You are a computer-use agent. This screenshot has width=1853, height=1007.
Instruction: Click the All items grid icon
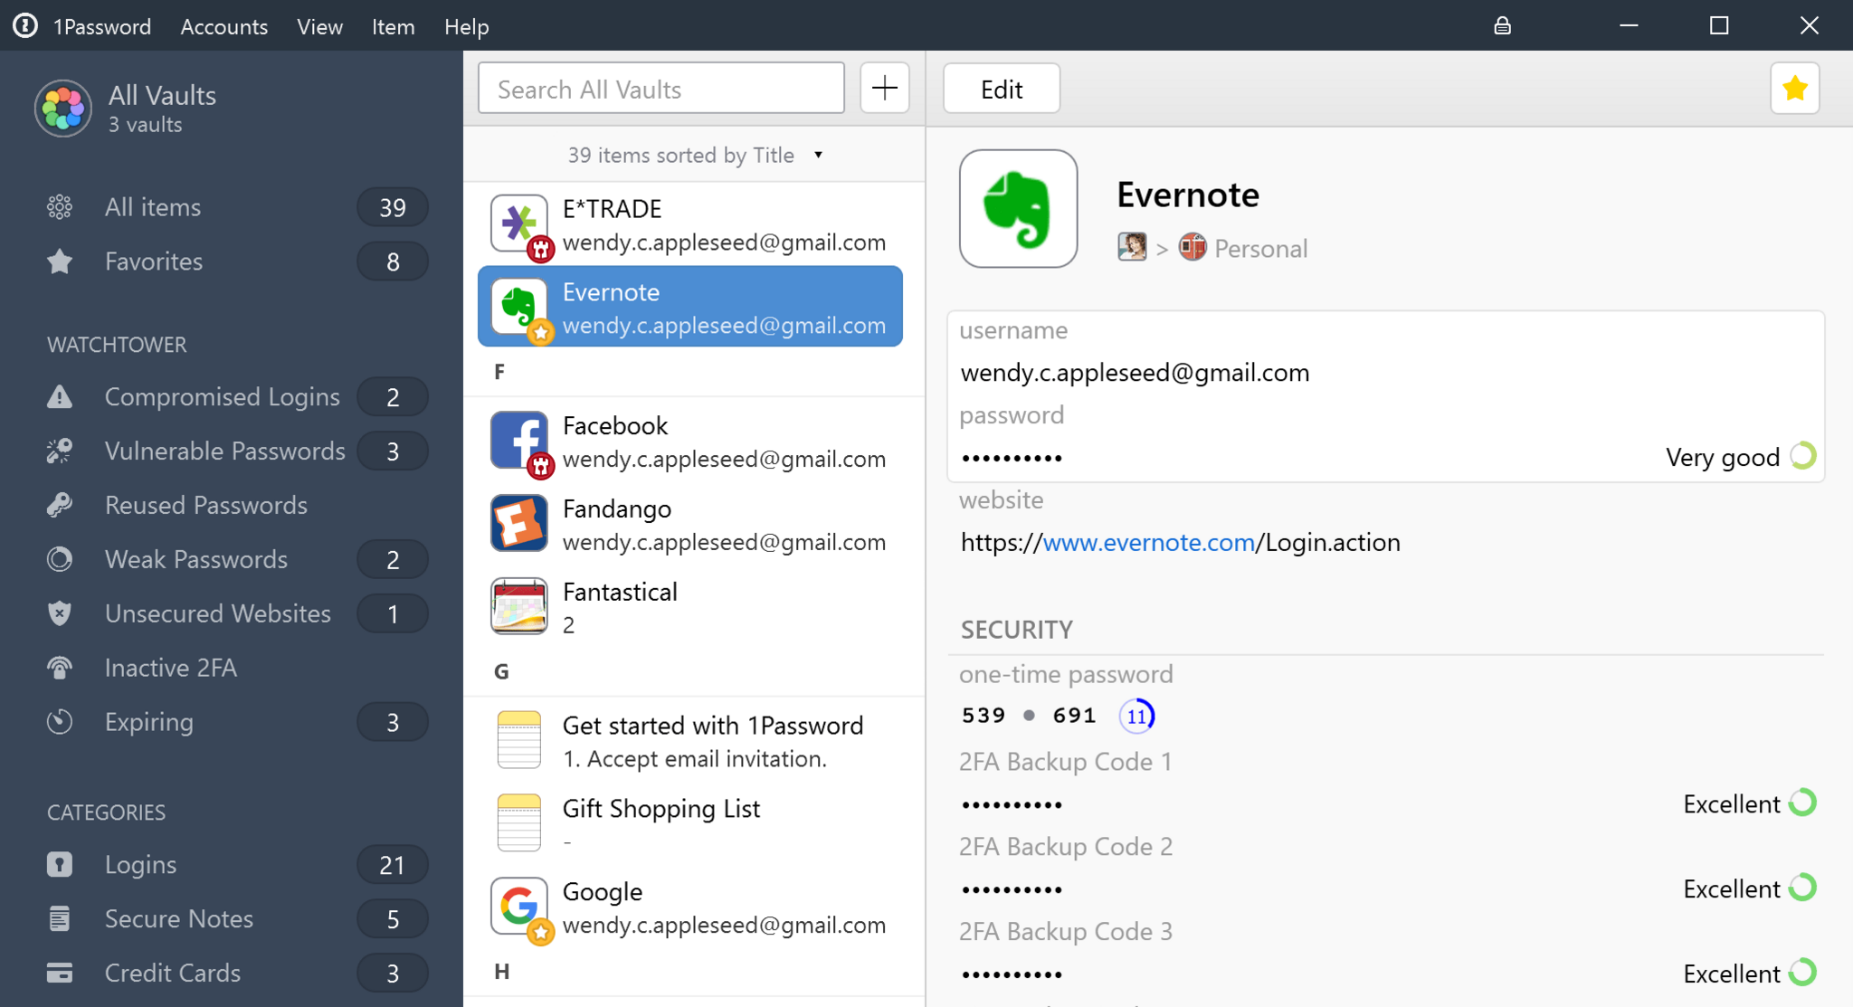60,207
